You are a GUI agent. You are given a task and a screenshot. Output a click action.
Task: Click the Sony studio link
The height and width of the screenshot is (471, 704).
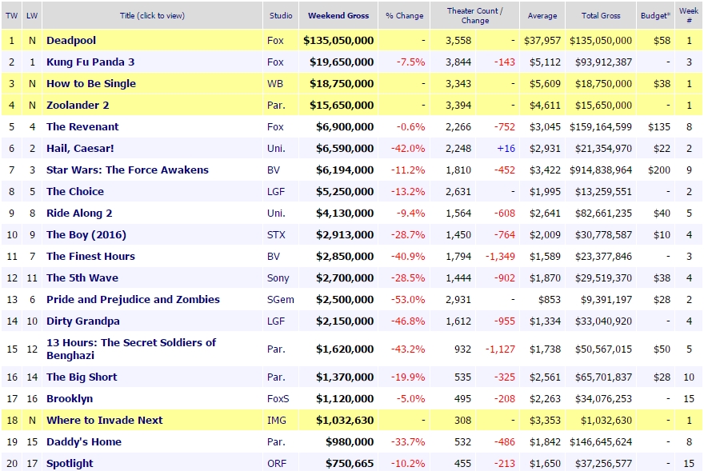pos(278,277)
